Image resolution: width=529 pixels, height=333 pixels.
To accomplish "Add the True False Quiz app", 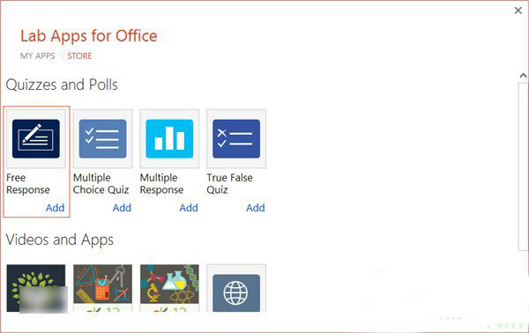I will point(256,208).
